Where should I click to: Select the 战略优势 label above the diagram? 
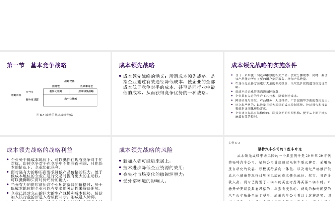click(x=70, y=81)
